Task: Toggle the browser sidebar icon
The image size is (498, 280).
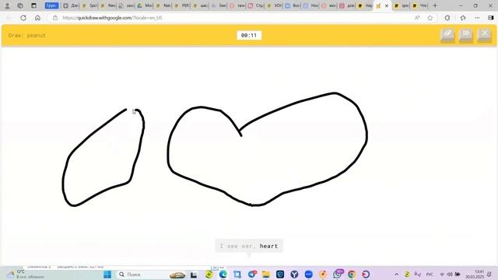Action: [x=491, y=18]
